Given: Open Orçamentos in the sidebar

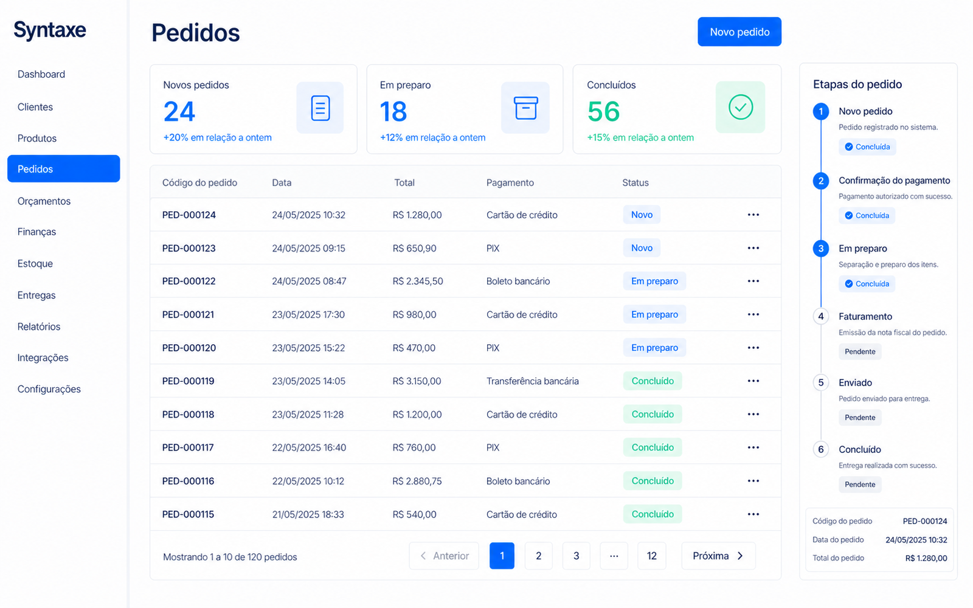Looking at the screenshot, I should (x=44, y=201).
